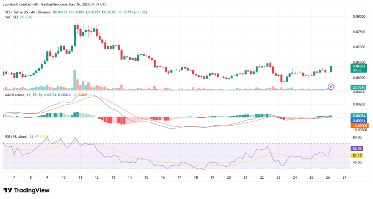This screenshot has height=199, width=373.
Task: Open the SEI / TetherUS symbol title
Action: click(x=28, y=12)
